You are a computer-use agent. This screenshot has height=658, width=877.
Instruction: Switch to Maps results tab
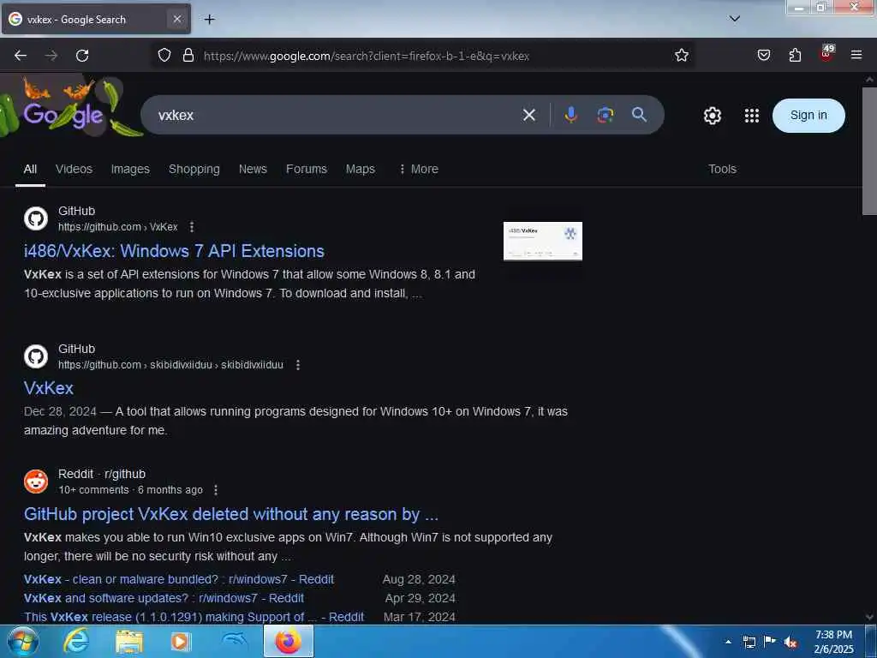[x=361, y=169]
